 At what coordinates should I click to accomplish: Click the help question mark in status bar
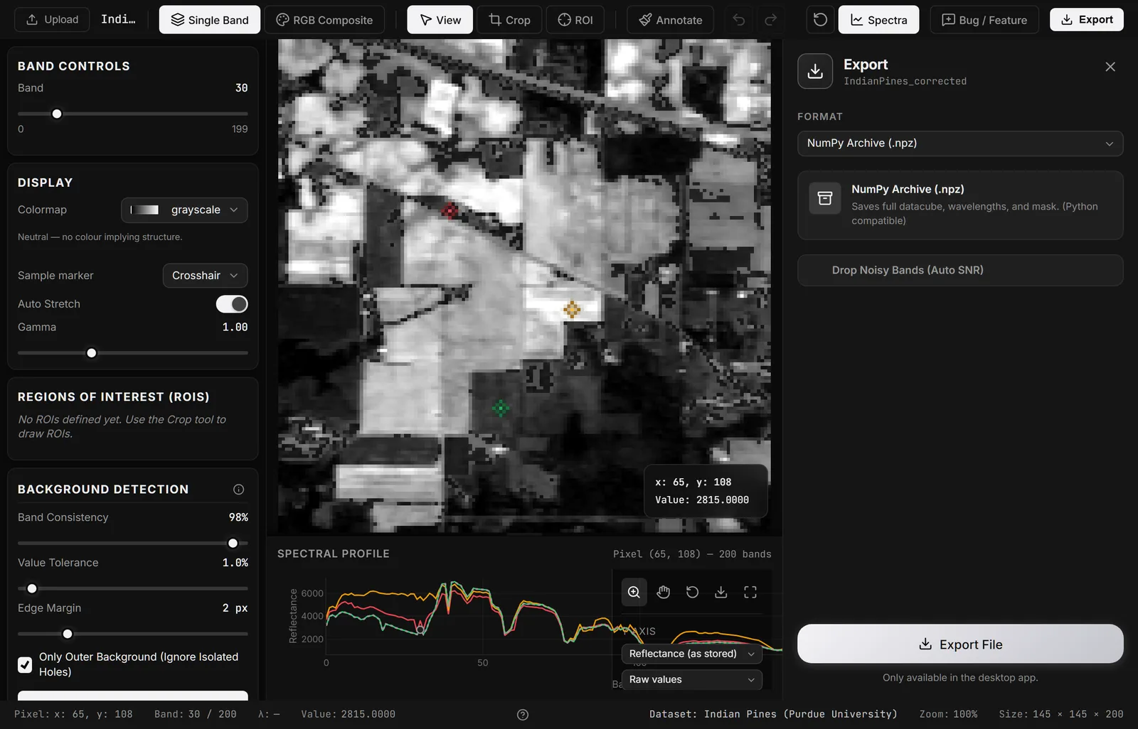pos(523,715)
